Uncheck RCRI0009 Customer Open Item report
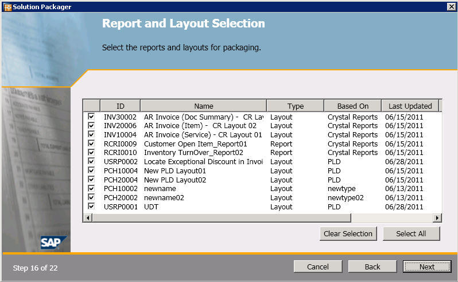 coord(91,144)
